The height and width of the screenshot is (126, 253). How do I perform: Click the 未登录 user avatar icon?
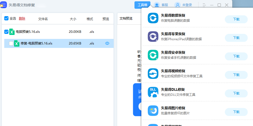tap(178, 5)
